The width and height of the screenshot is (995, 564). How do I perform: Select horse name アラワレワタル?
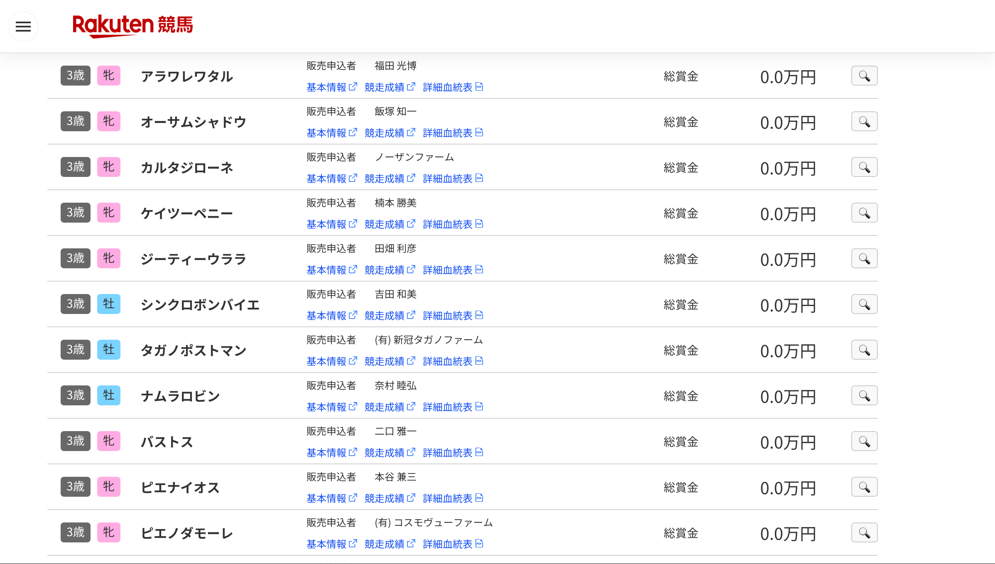[x=187, y=76]
